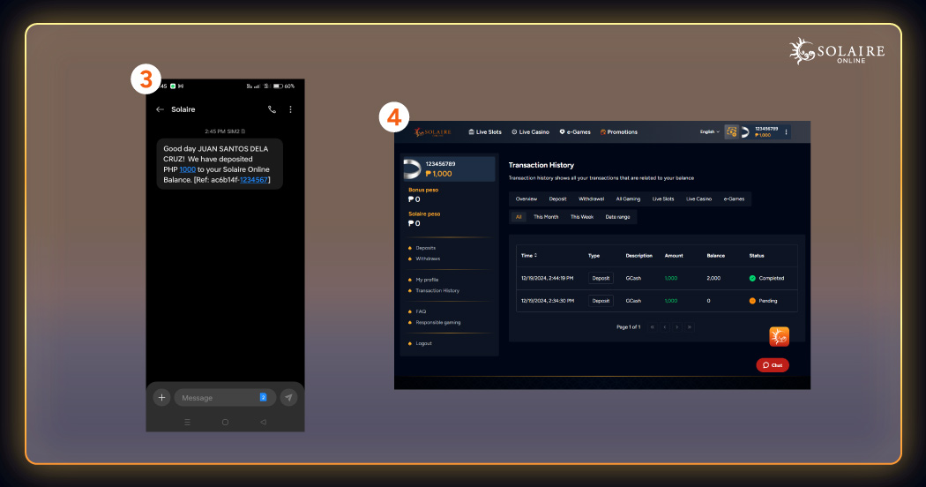
Task: Select the Live Slots history tab
Action: tap(662, 199)
